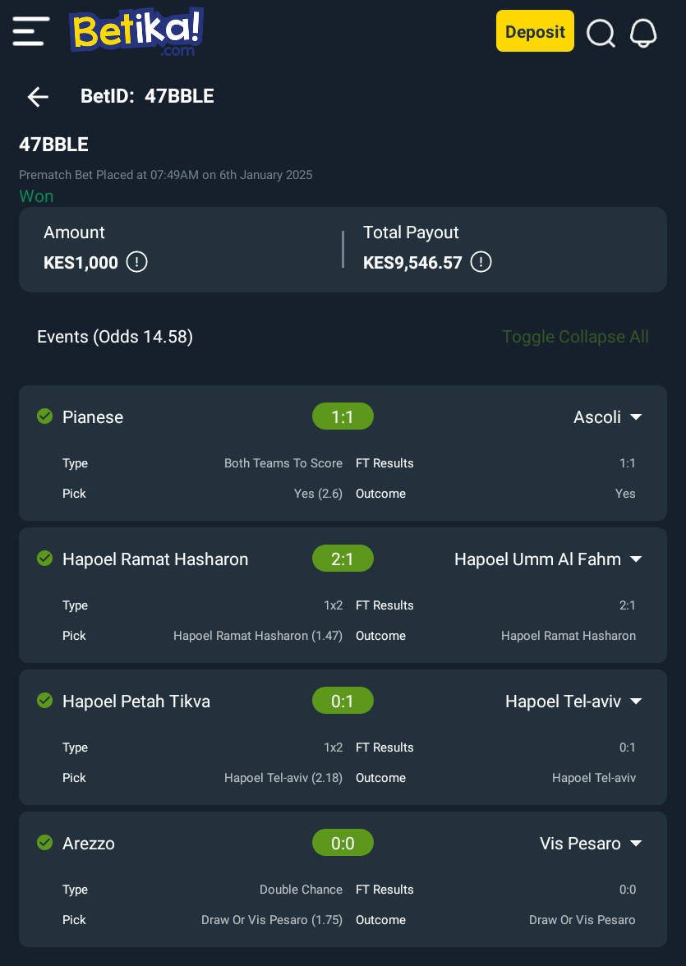The height and width of the screenshot is (966, 686).
Task: Click the info icon next to KES1,000
Action: (137, 262)
